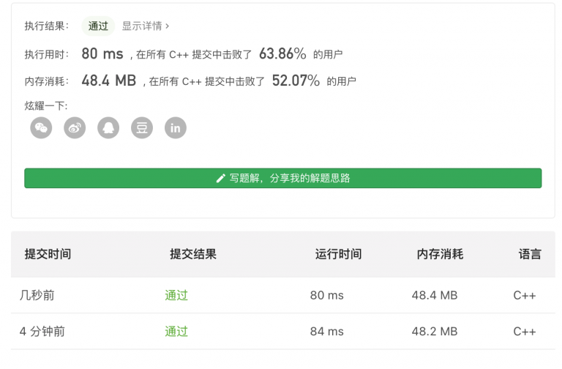Image resolution: width=562 pixels, height=369 pixels.
Task: Click the 提交结果 column header
Action: pos(193,255)
